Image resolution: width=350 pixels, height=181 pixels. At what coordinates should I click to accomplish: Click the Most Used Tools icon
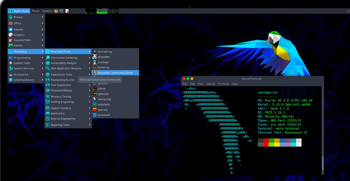47,51
